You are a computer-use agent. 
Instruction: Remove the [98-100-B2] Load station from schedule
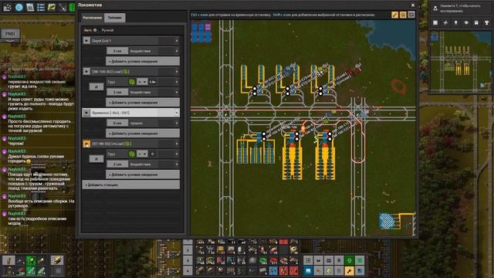(177, 72)
